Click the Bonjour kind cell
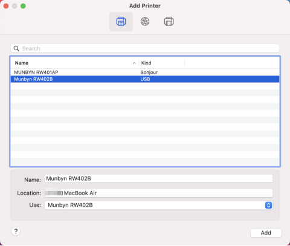290x246 pixels. tap(149, 73)
